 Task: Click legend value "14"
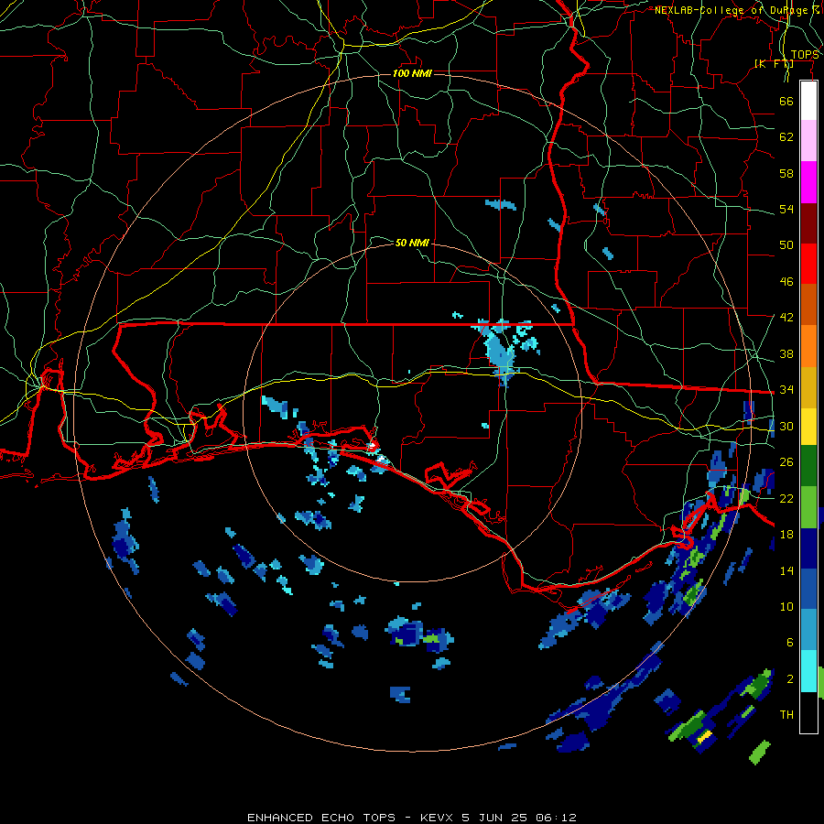coord(786,570)
